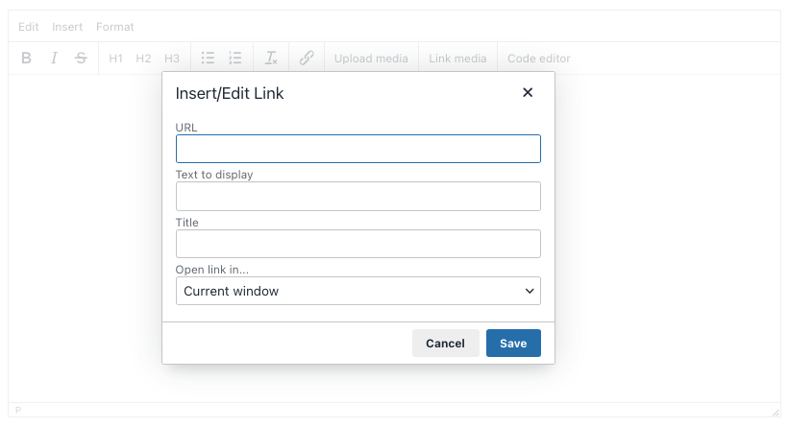Viewport: 789px width, 428px height.
Task: Close the Insert/Edit Link dialog
Action: pyautogui.click(x=527, y=93)
